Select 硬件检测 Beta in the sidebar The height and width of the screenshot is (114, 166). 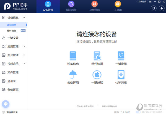pos(12,31)
